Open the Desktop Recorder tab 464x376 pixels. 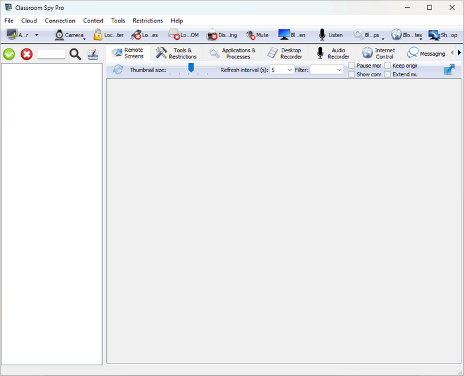[284, 53]
